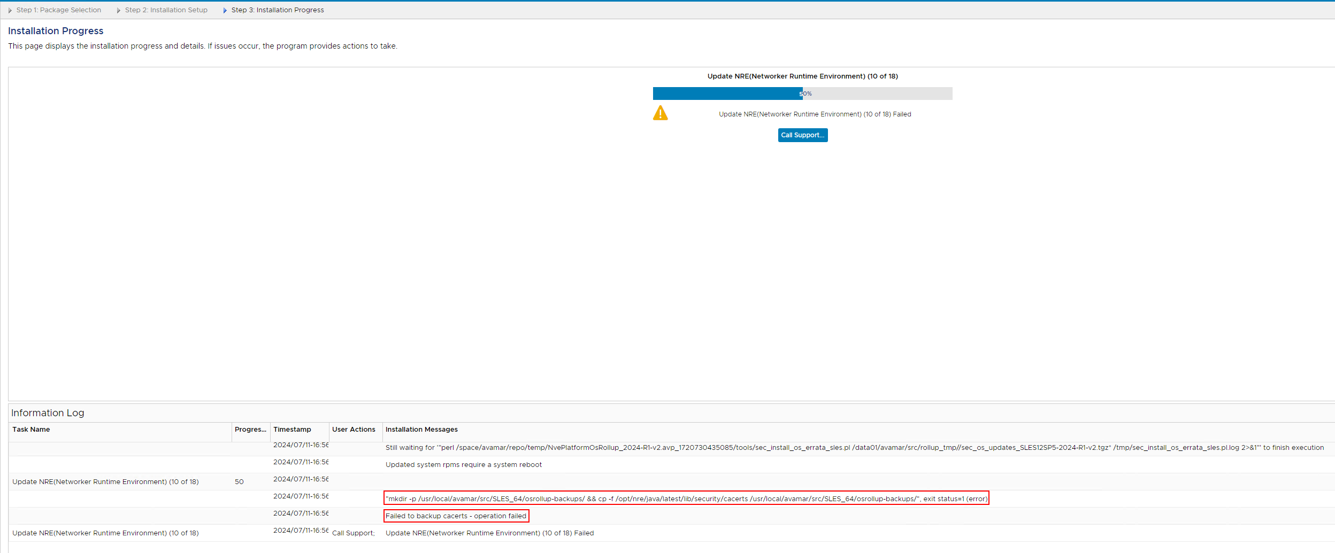
Task: Click the arrow icon before Step 1
Action: (9, 10)
